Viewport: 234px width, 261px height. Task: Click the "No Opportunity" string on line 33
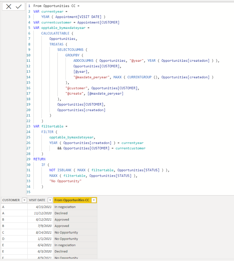(65, 181)
